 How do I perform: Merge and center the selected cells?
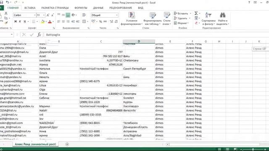pos(84,21)
